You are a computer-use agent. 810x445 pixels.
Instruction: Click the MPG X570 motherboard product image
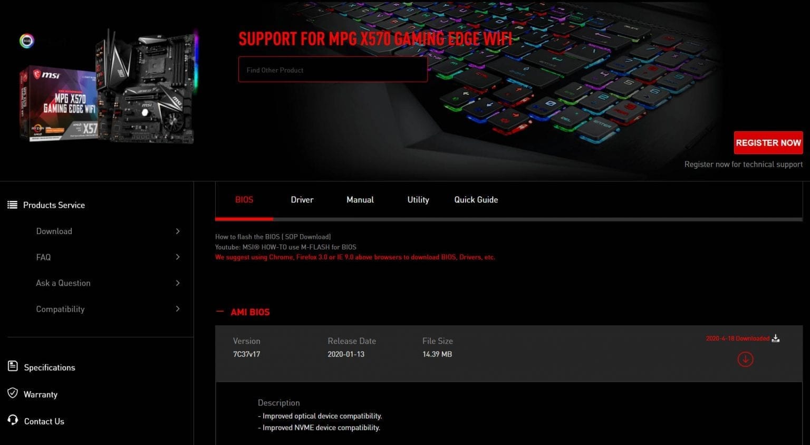(109, 87)
